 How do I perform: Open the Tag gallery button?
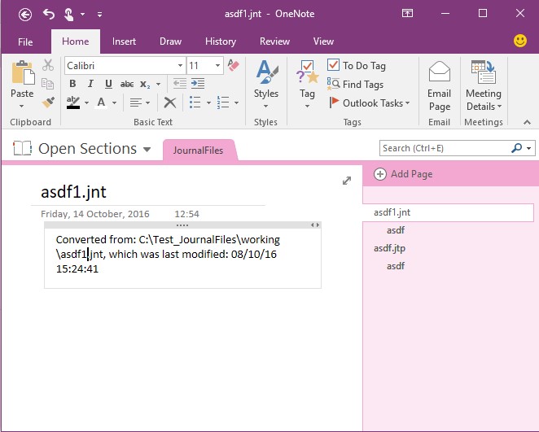[307, 84]
